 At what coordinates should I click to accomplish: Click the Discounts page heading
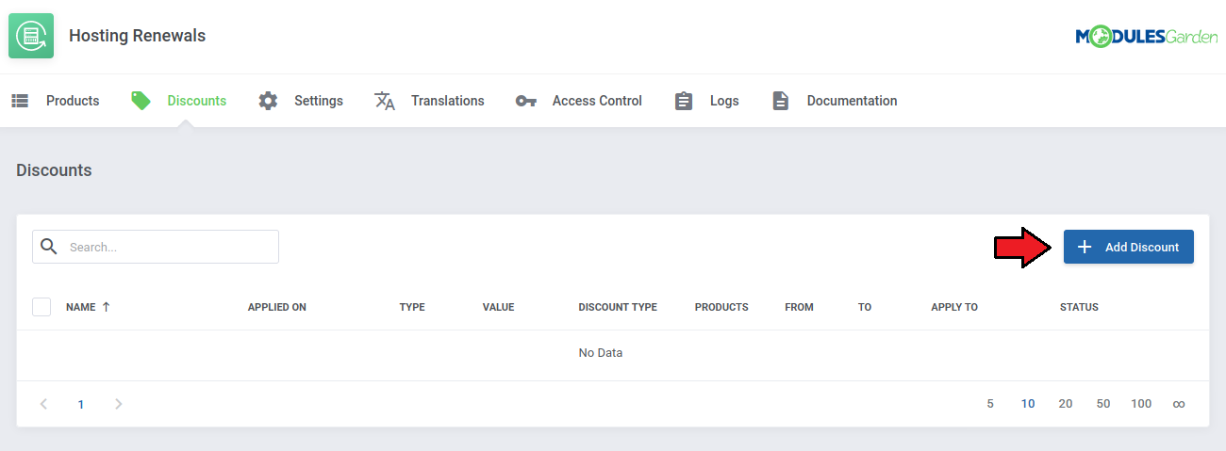pos(54,170)
